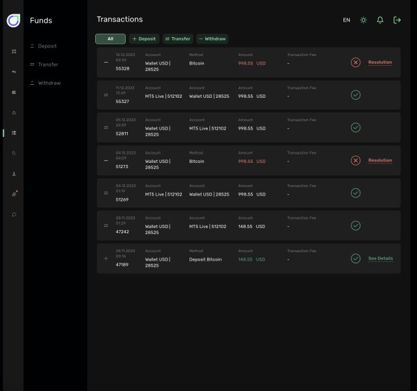Open Withdraw in the Funds menu
The height and width of the screenshot is (391, 417).
(x=49, y=83)
